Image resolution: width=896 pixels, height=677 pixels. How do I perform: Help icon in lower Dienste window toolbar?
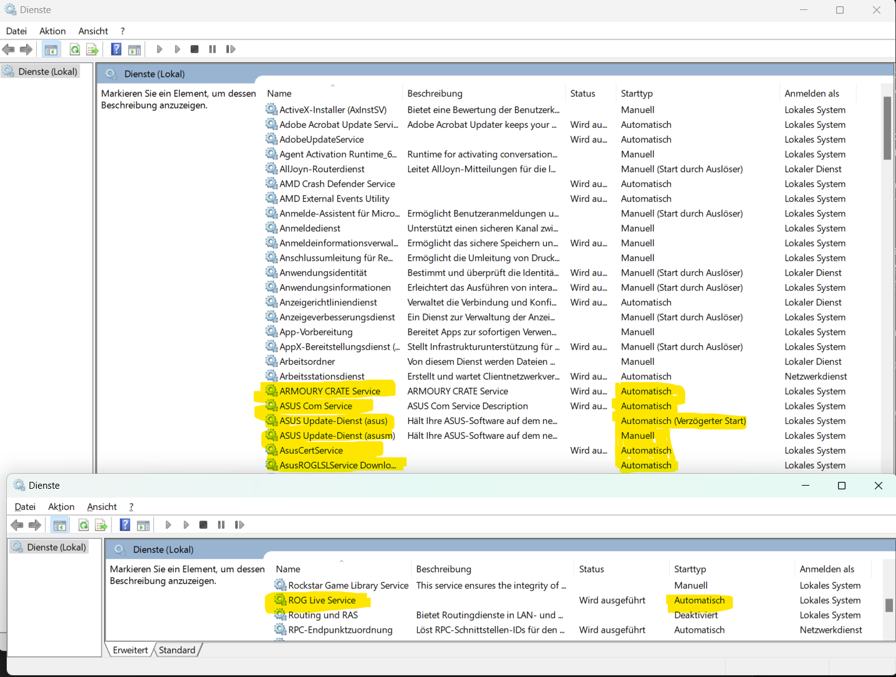click(x=125, y=525)
